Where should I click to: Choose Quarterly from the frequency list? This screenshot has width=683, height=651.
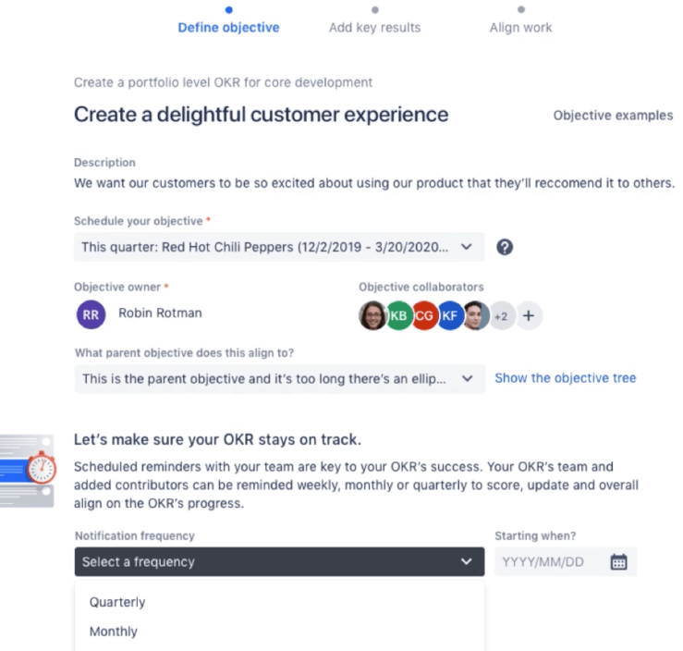tap(117, 602)
